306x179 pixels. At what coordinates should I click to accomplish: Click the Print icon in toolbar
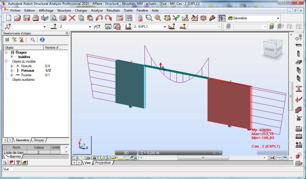click(x=35, y=18)
